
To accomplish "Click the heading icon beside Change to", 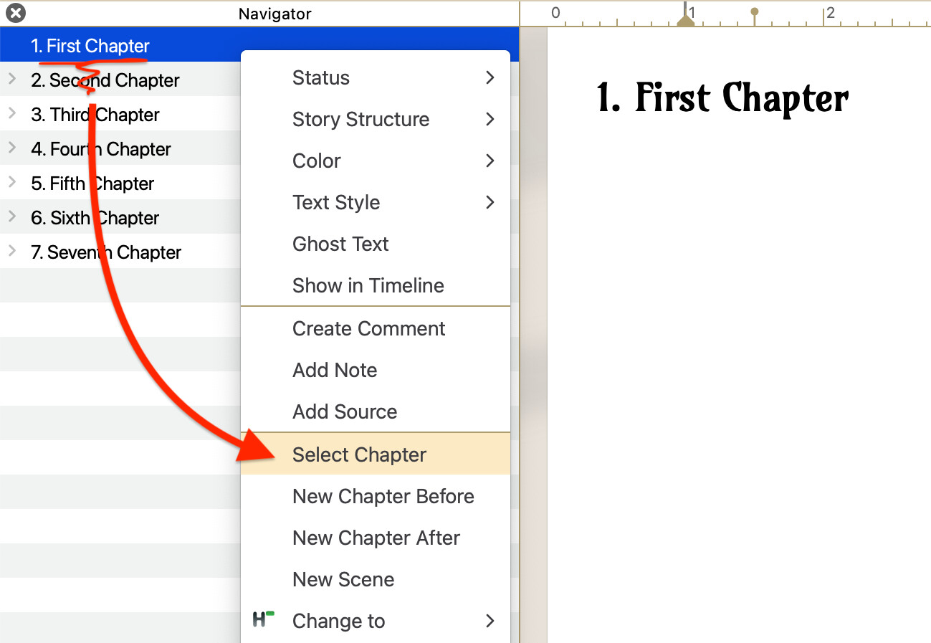I will [x=263, y=620].
